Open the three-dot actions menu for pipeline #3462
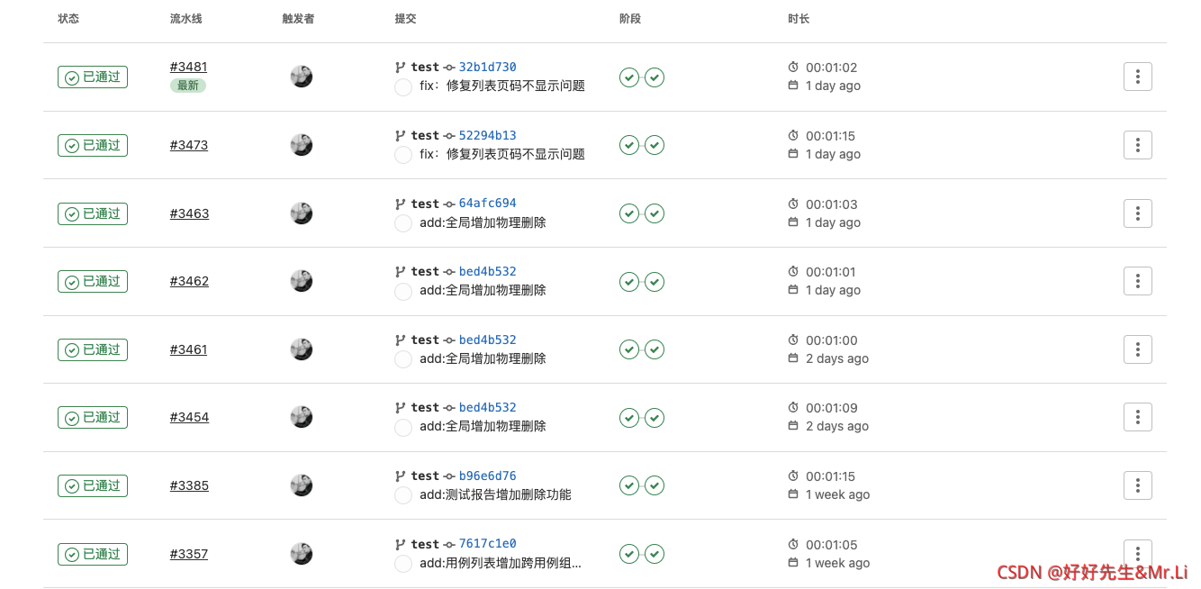The width and height of the screenshot is (1201, 589). [x=1138, y=281]
